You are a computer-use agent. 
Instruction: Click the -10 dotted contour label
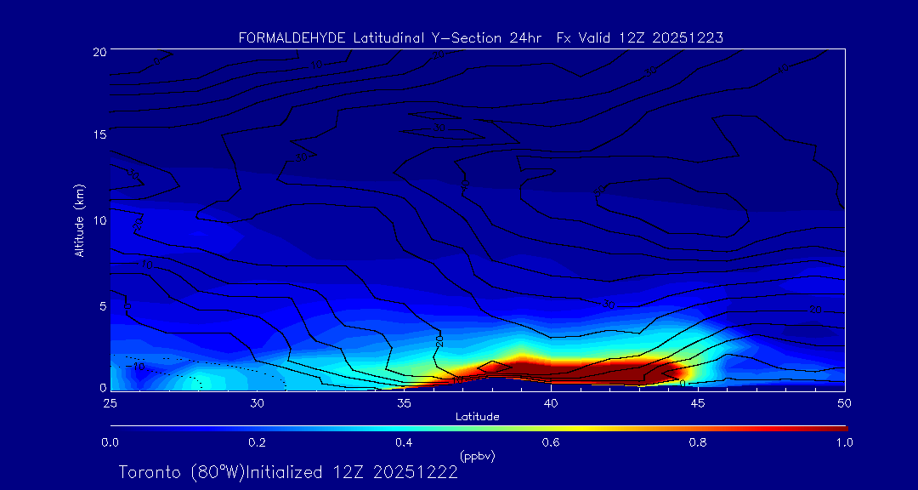click(136, 367)
